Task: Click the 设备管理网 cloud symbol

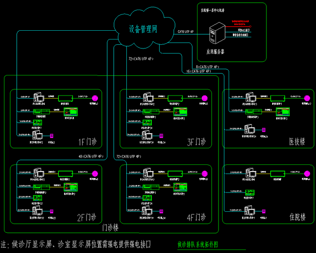Action: [144, 28]
